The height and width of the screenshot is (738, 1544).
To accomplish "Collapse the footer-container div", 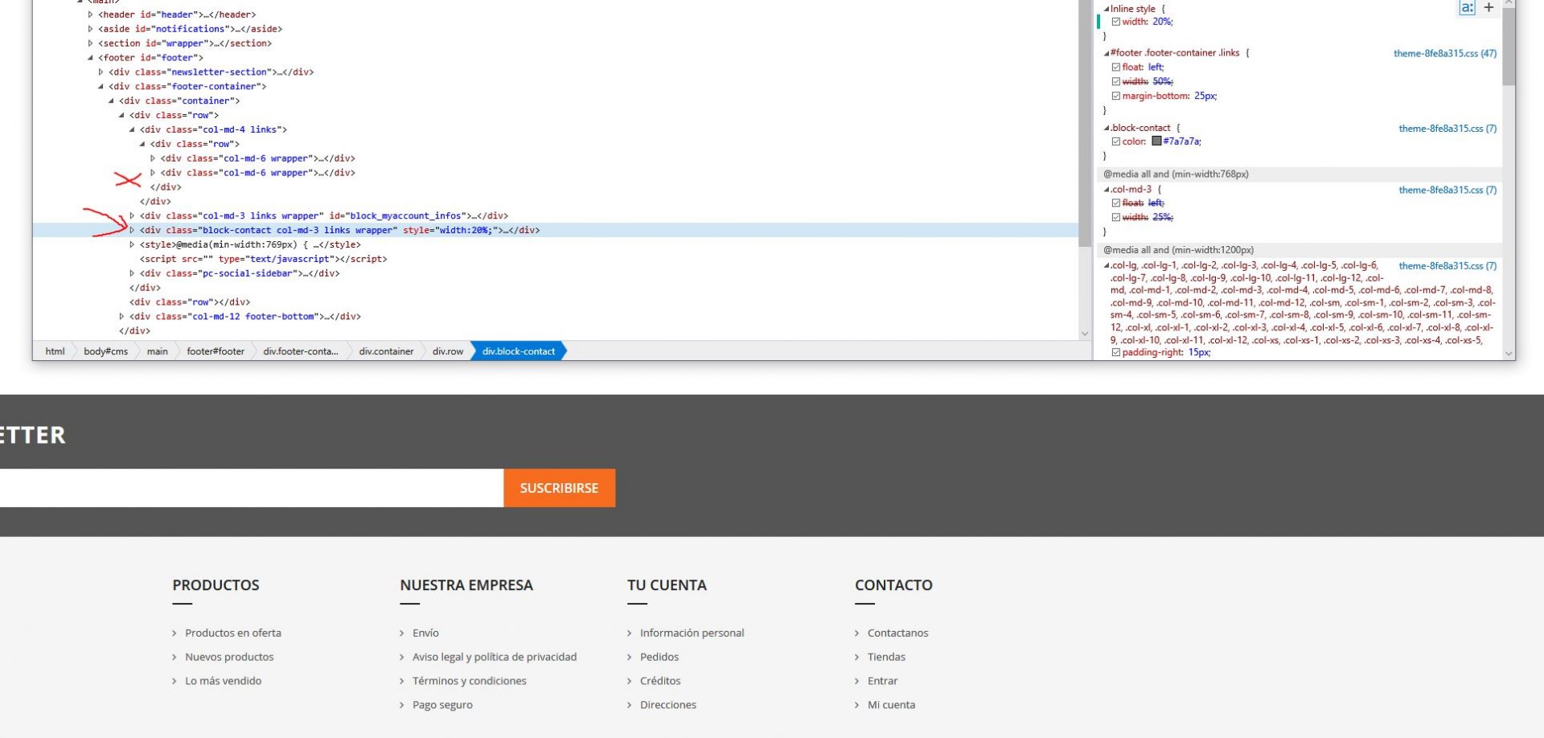I will (x=101, y=87).
